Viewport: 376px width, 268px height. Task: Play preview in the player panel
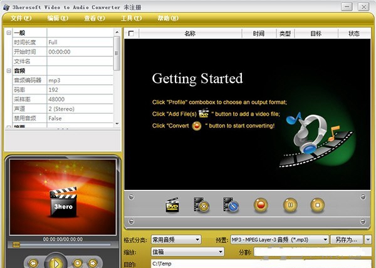[56, 262]
